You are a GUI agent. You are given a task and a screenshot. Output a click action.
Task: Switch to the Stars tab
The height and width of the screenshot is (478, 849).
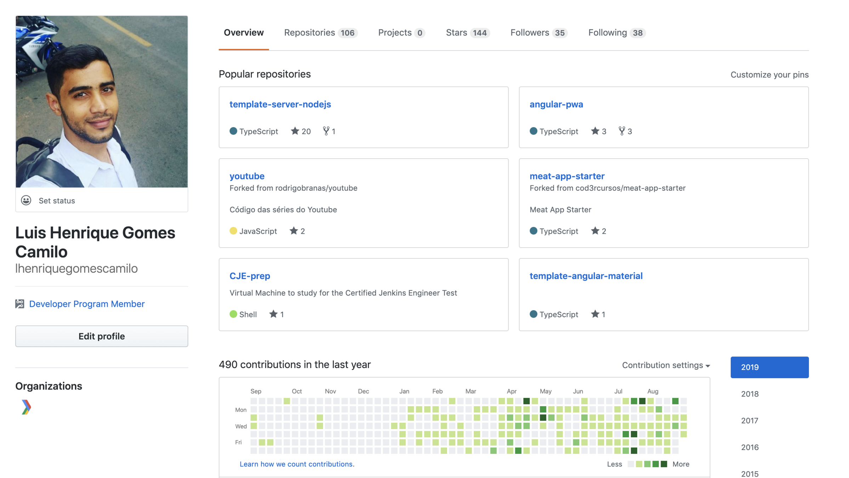(x=467, y=33)
